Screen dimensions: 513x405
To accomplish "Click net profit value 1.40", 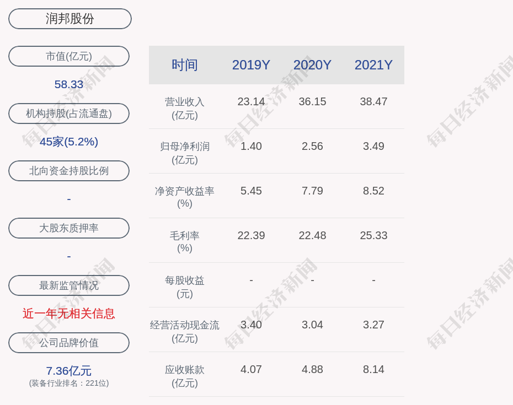I will [x=252, y=146].
